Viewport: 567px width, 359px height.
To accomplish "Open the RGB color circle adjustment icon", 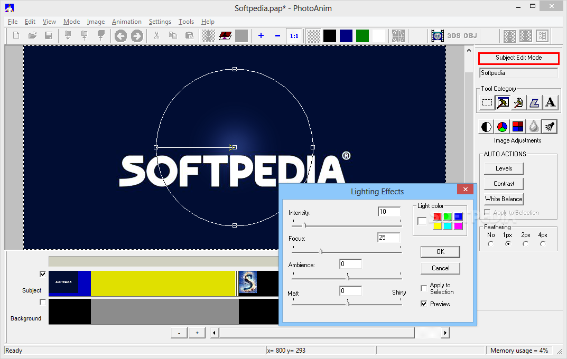I will [502, 127].
